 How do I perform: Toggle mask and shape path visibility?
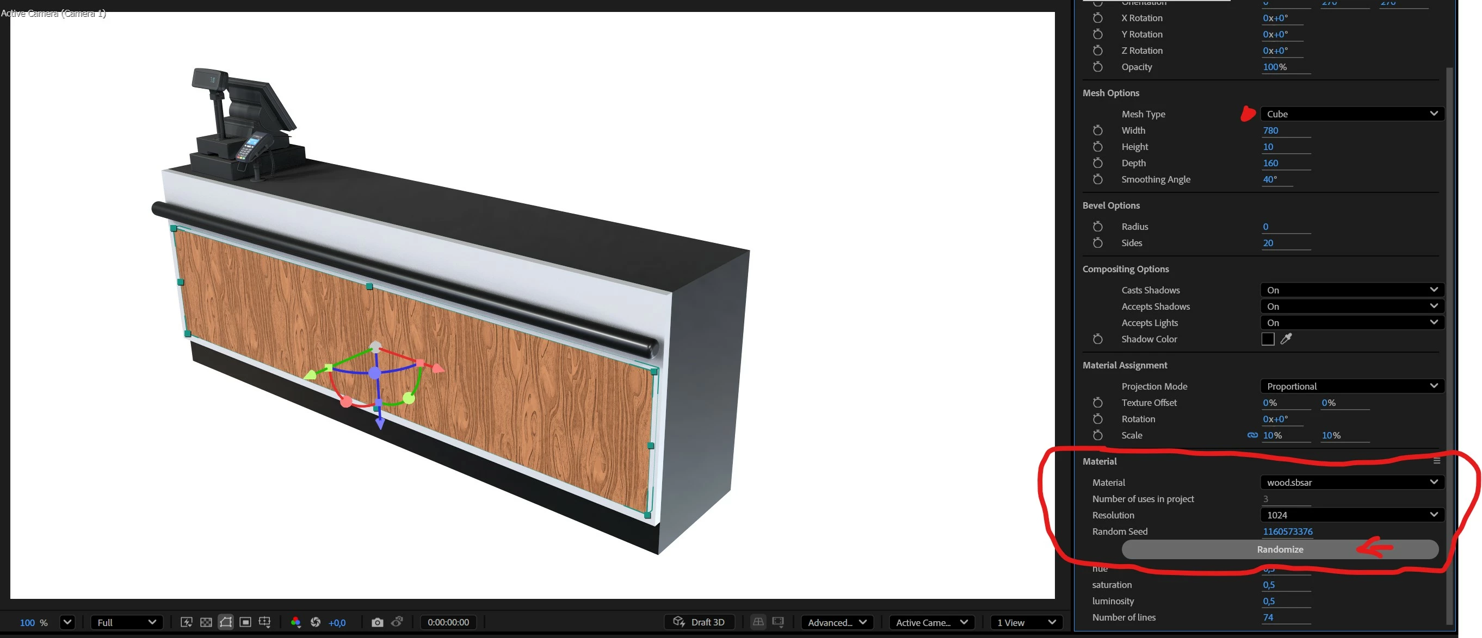click(226, 622)
